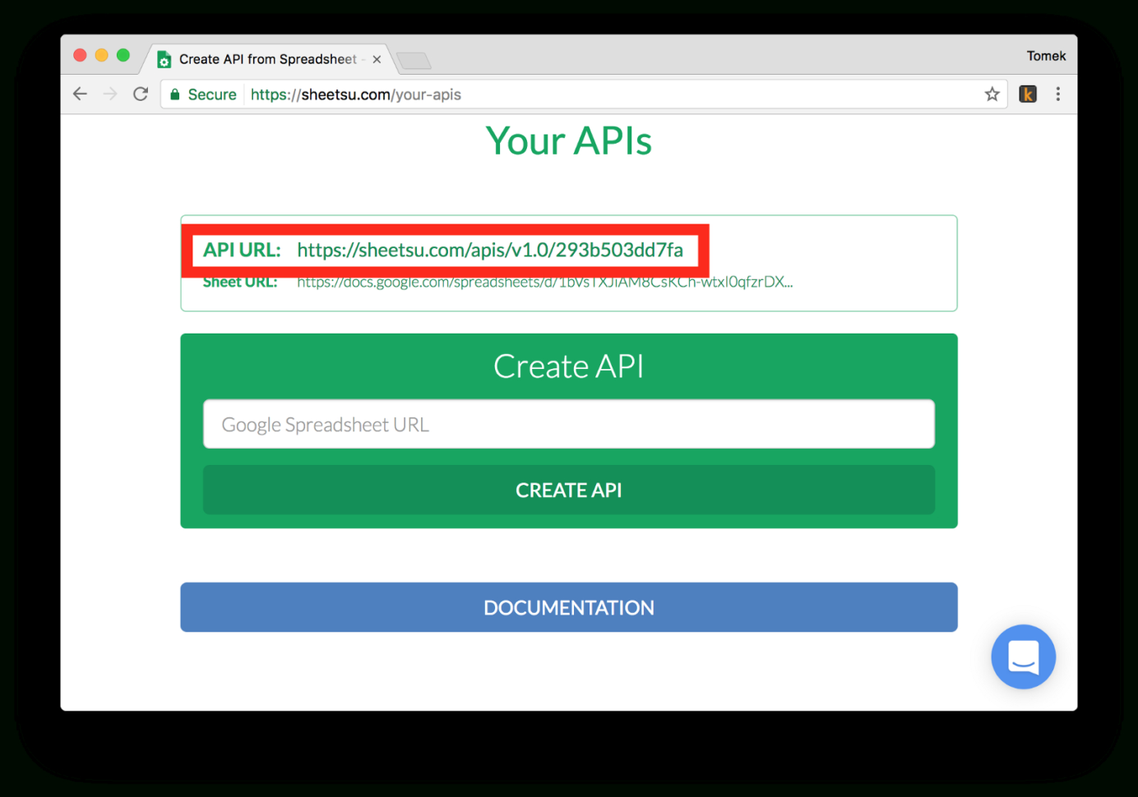Click the Secure padlock icon
This screenshot has width=1138, height=797.
point(174,94)
